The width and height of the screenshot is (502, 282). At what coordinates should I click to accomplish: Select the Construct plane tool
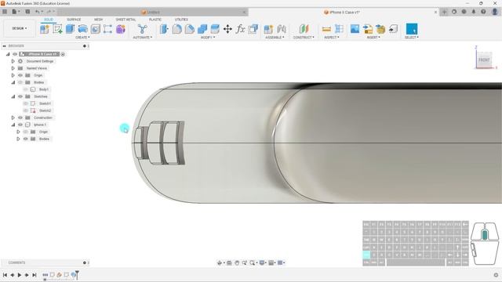[x=304, y=29]
